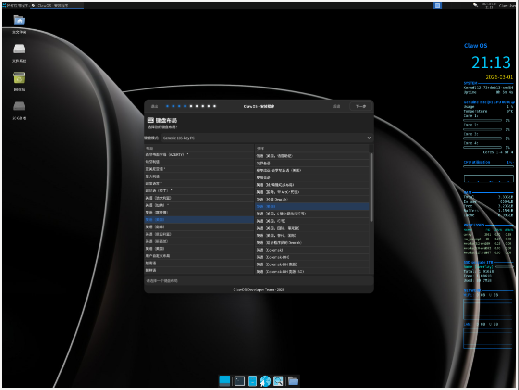Select variant 英语 (美国, 国际, 带死键)
Image resolution: width=519 pixels, height=390 pixels.
312,228
